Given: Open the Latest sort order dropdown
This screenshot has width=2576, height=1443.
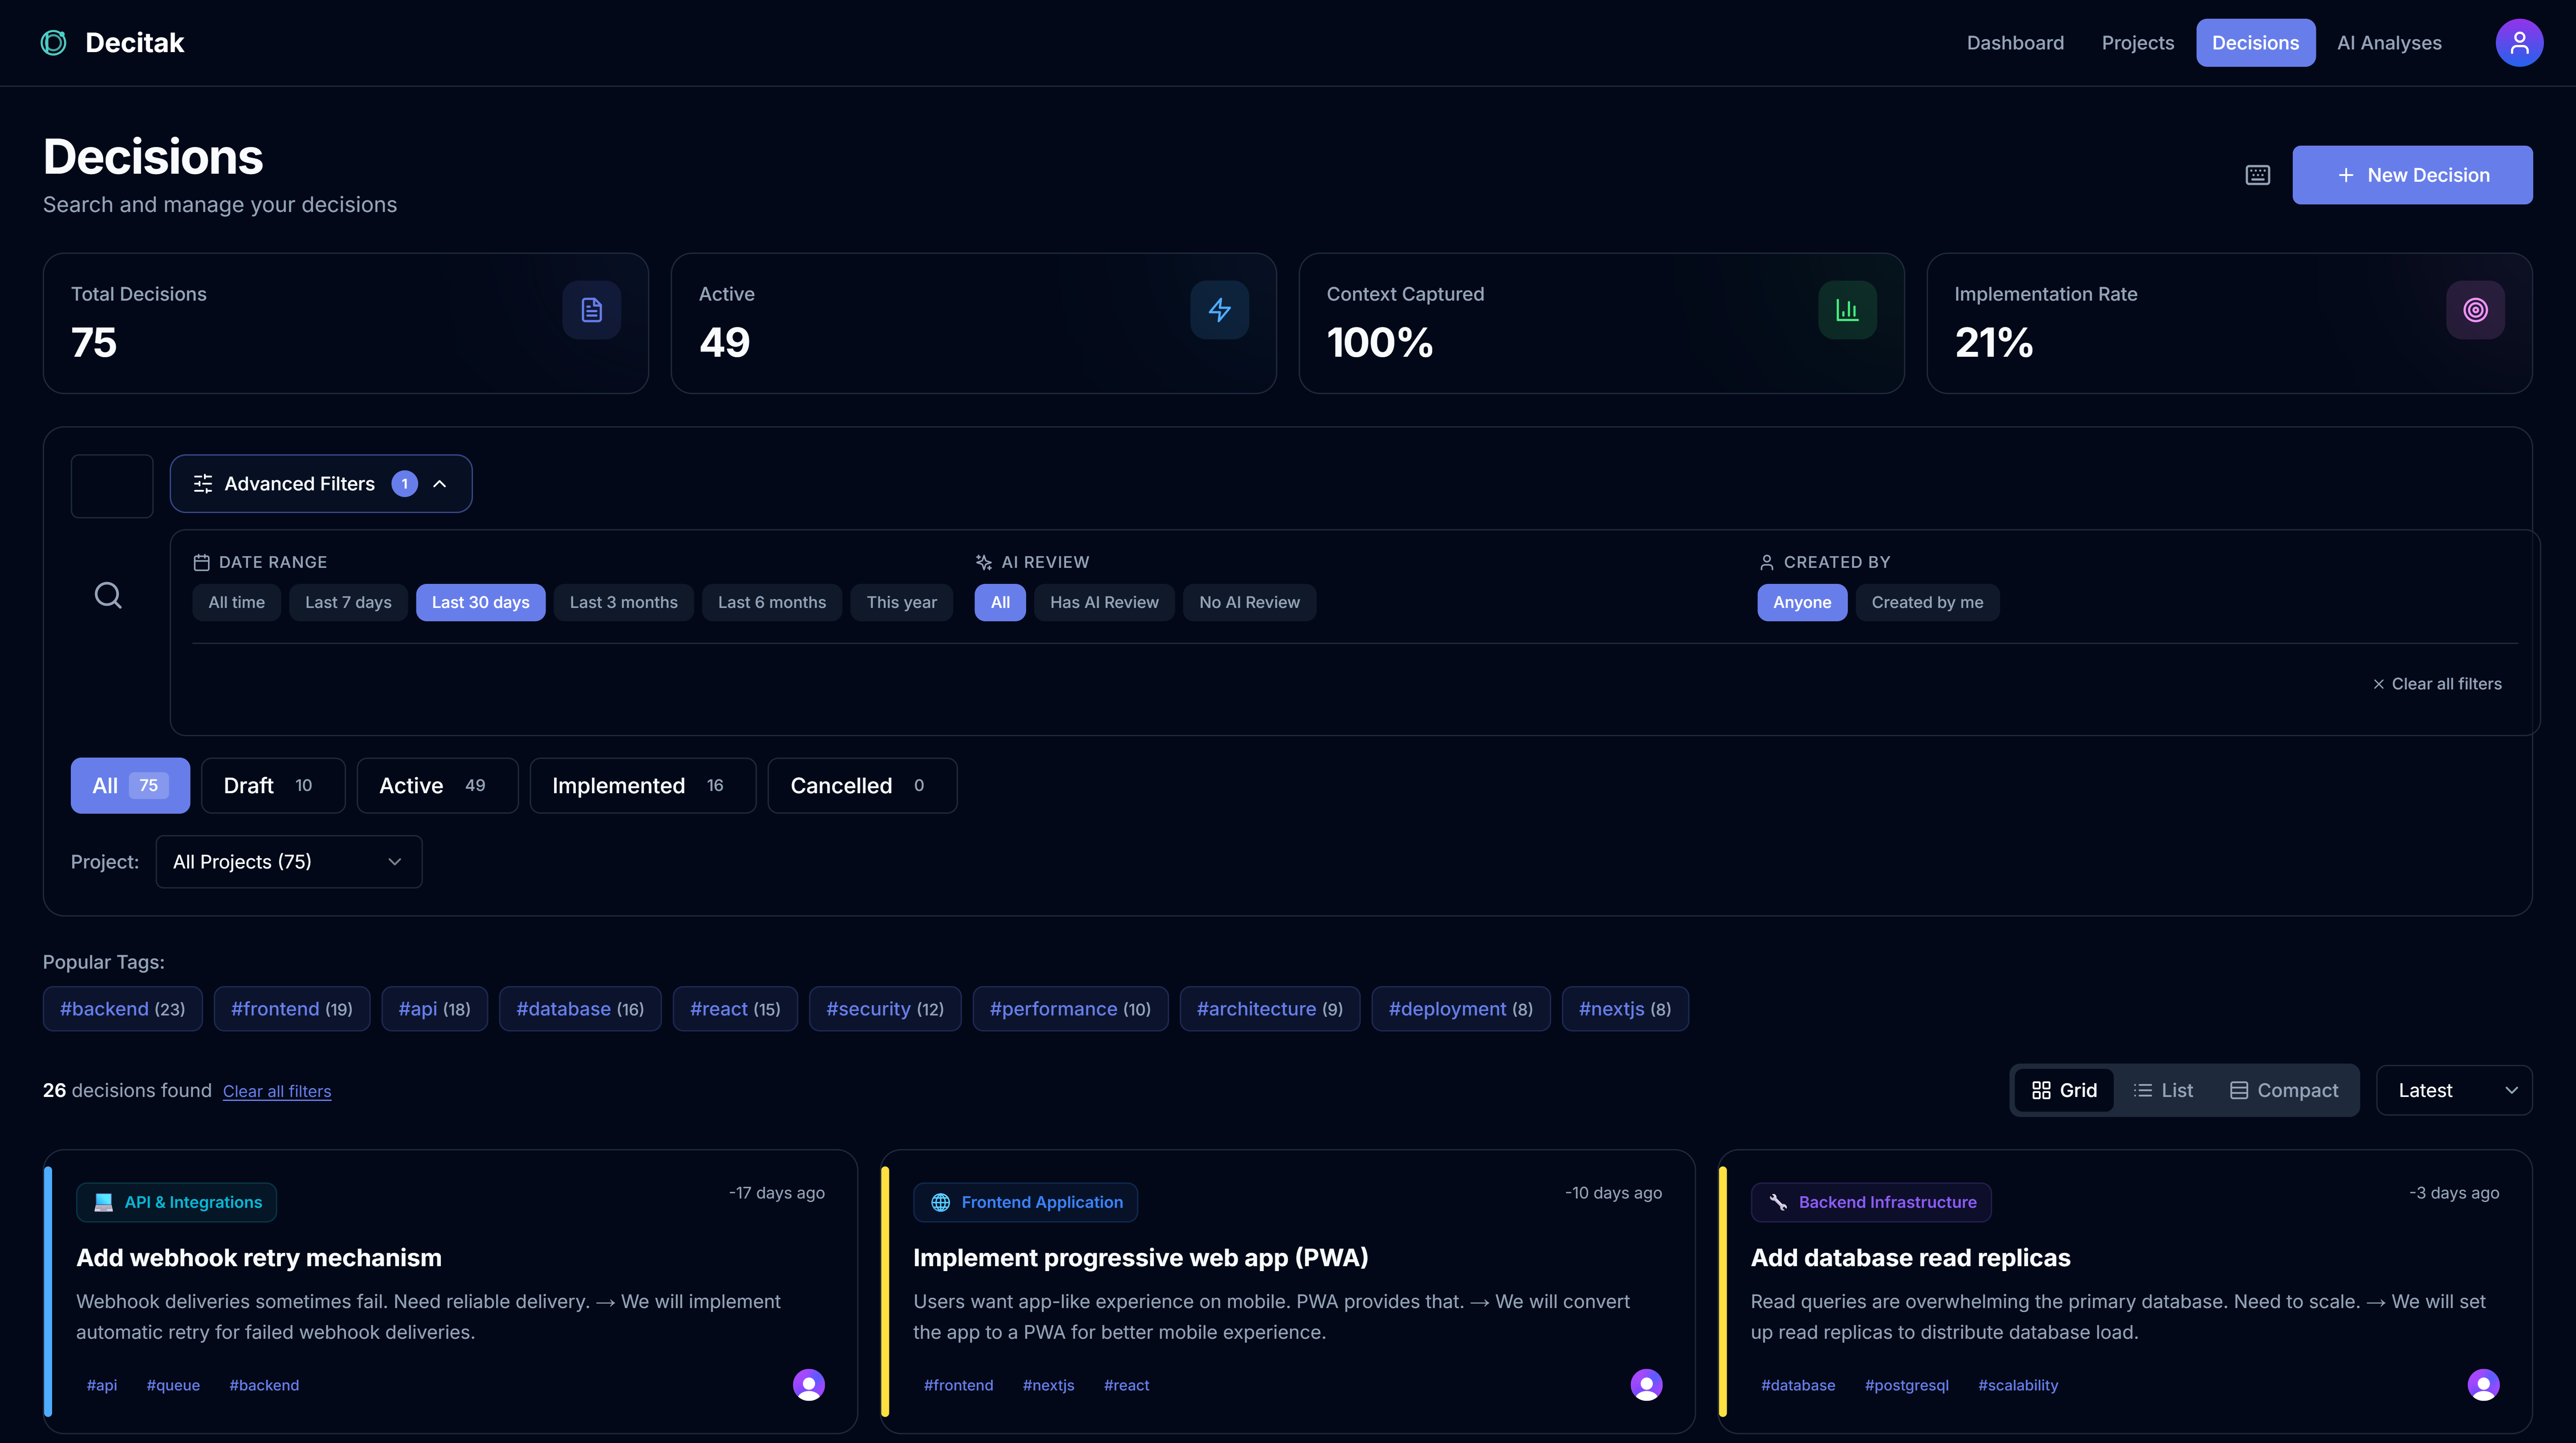Looking at the screenshot, I should (2455, 1090).
